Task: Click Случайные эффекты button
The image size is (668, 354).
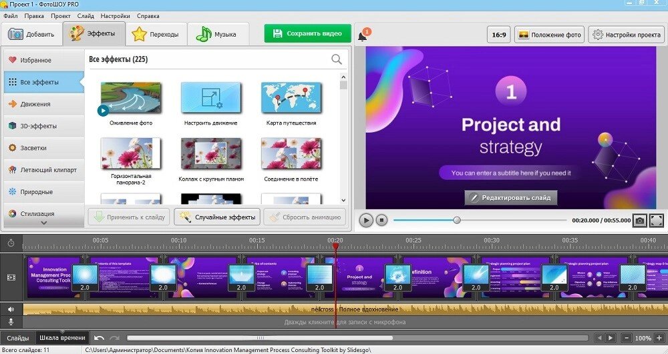Action: pos(217,217)
